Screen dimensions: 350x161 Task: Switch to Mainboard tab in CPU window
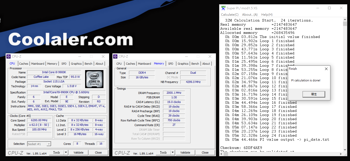point(38,64)
